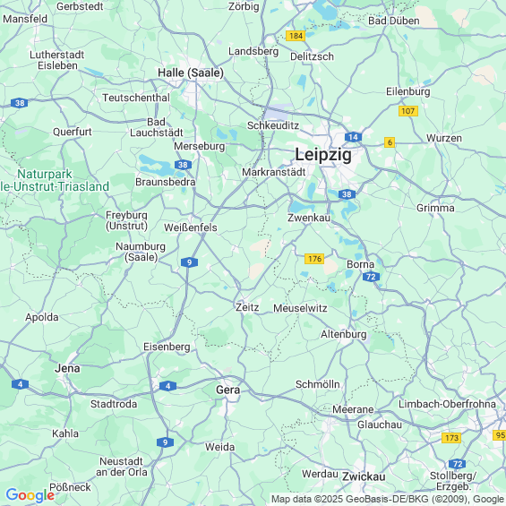Select the Zeitz town label
The height and width of the screenshot is (506, 506).
[247, 307]
